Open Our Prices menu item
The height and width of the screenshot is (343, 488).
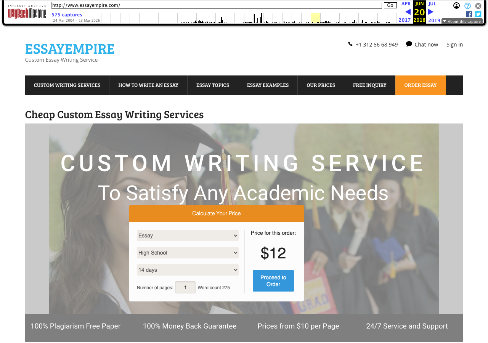tap(321, 85)
